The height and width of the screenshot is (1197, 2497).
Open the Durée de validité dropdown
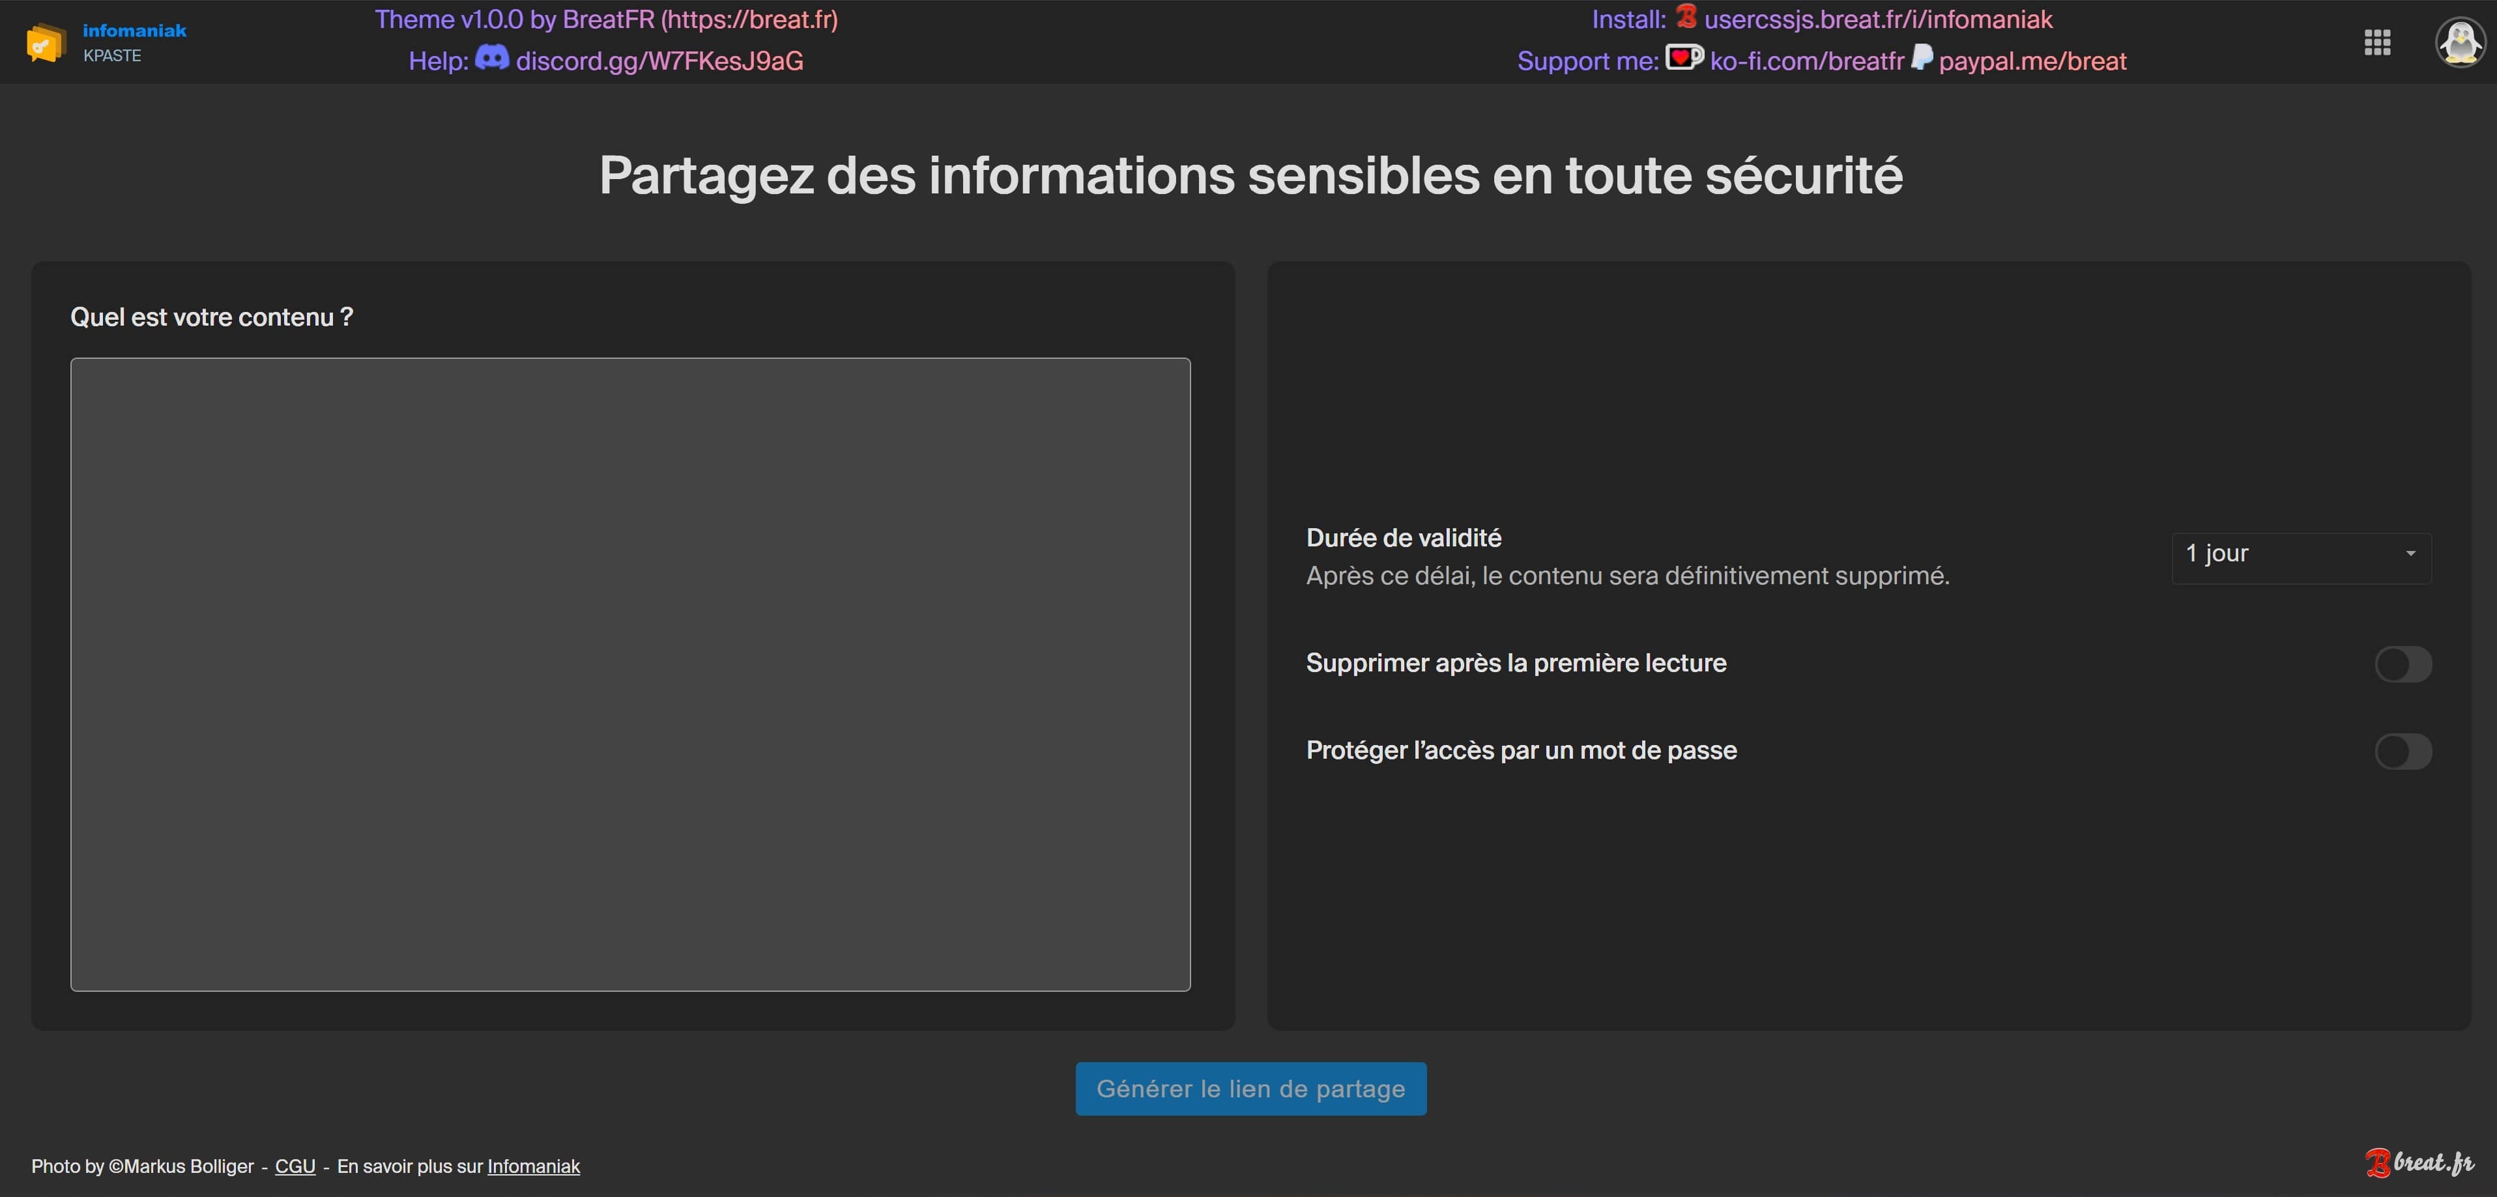2302,558
